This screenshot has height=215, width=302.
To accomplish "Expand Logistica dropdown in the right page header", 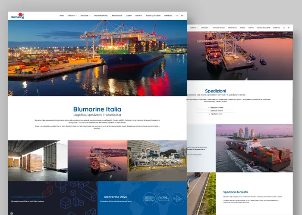I will click(x=194, y=28).
